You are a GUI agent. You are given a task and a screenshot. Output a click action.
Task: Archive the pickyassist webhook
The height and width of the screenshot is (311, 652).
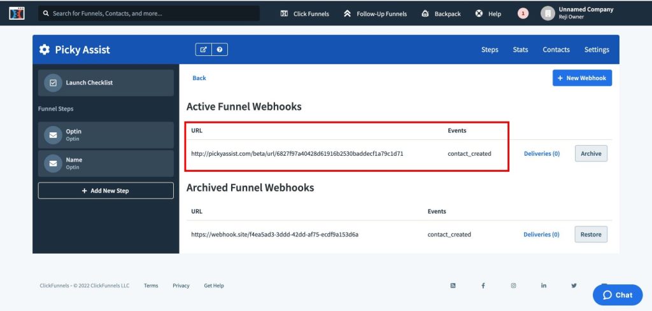point(591,153)
